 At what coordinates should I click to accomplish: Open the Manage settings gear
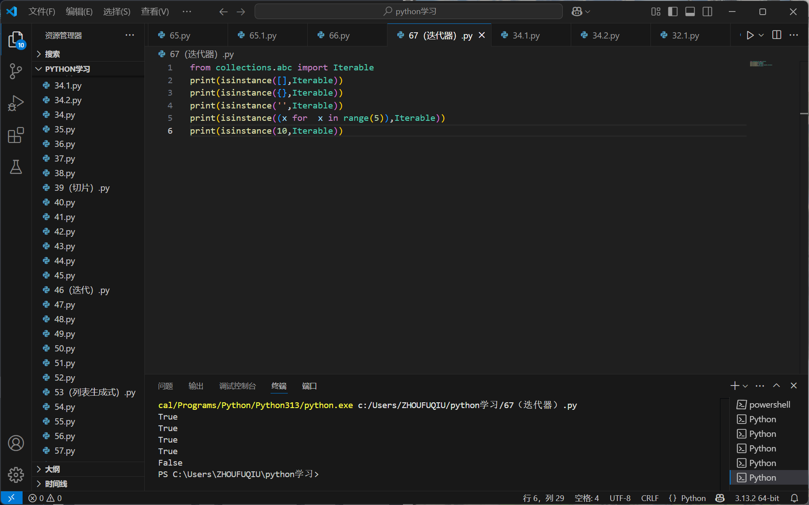(15, 474)
